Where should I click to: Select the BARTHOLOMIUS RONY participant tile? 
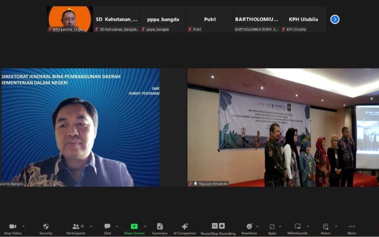point(256,19)
